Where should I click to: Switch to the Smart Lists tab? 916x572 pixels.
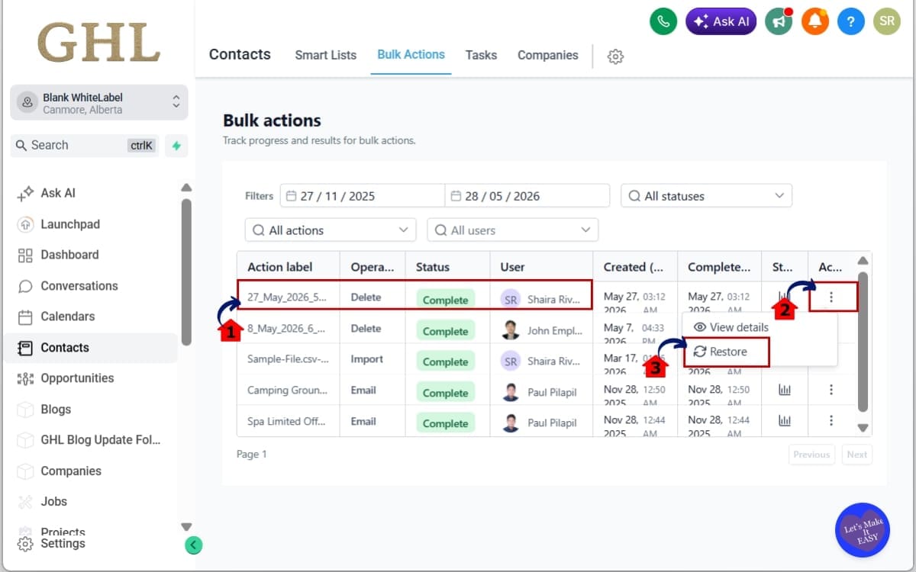click(326, 55)
